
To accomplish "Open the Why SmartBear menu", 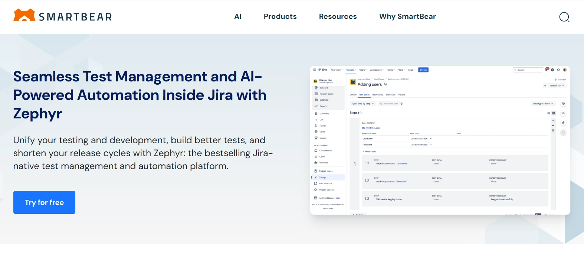I will 407,16.
